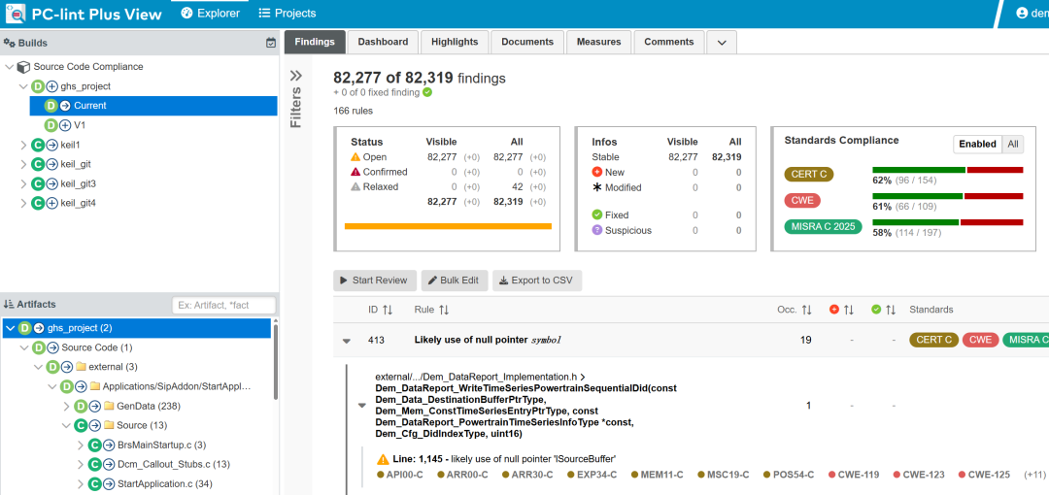This screenshot has width=1049, height=495.
Task: Switch to the Findings tab
Action: click(315, 42)
